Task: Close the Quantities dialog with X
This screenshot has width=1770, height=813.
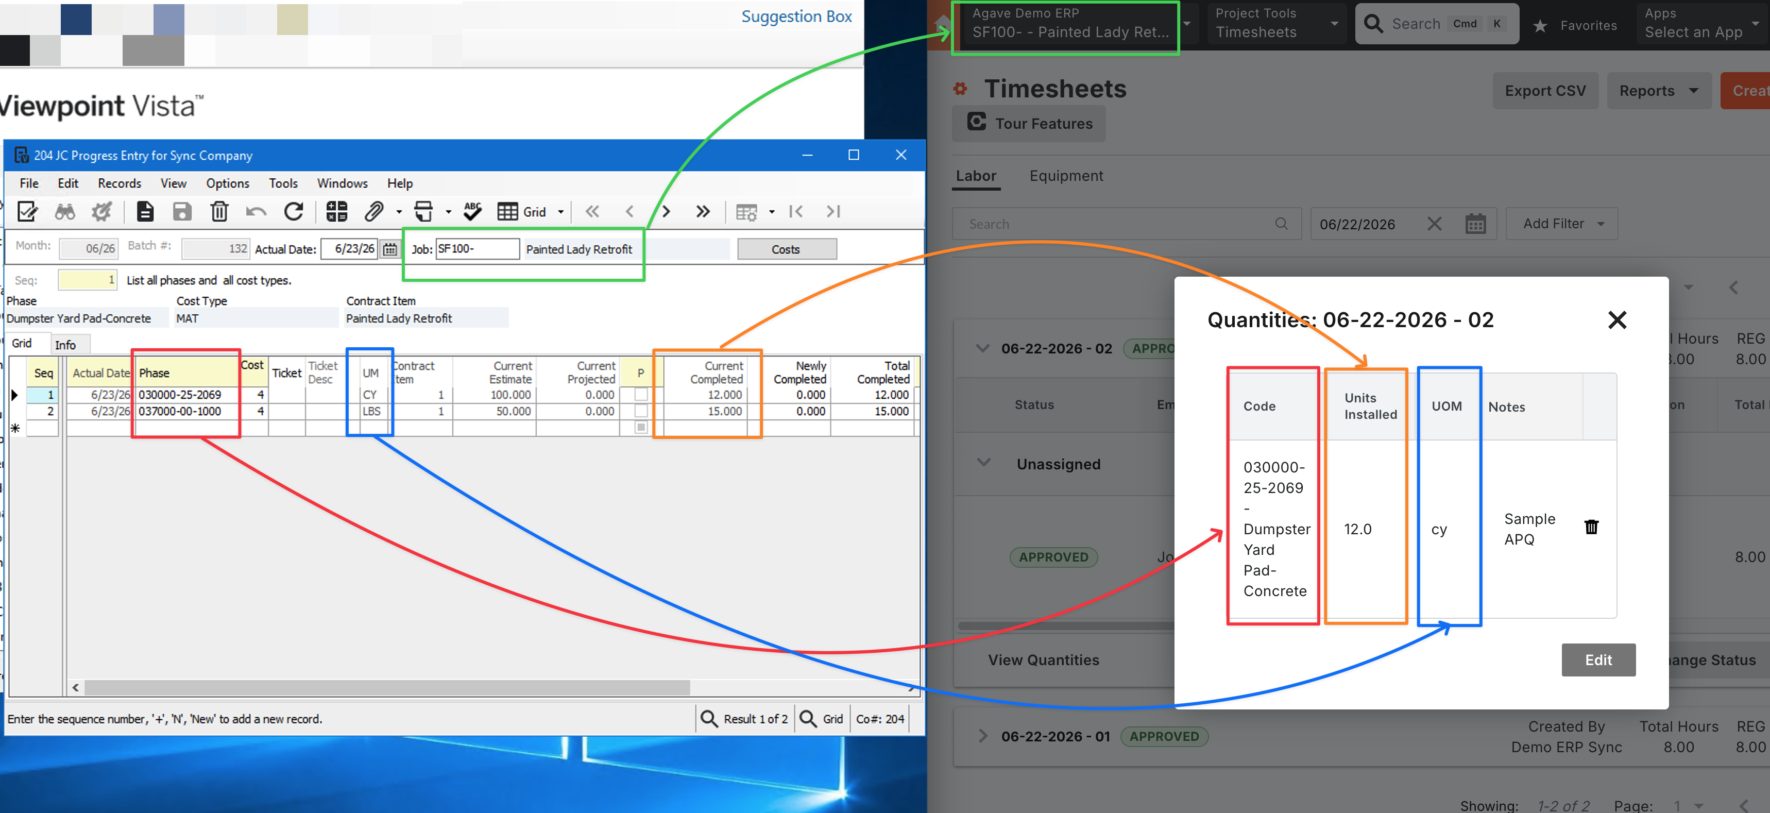Action: [x=1618, y=319]
